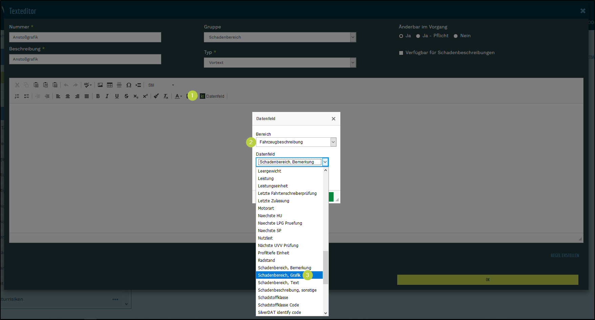Center-align text with the toolbar icon
The height and width of the screenshot is (320, 595).
(68, 96)
